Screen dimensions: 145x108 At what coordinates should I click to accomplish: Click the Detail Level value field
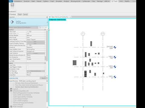point(36,37)
